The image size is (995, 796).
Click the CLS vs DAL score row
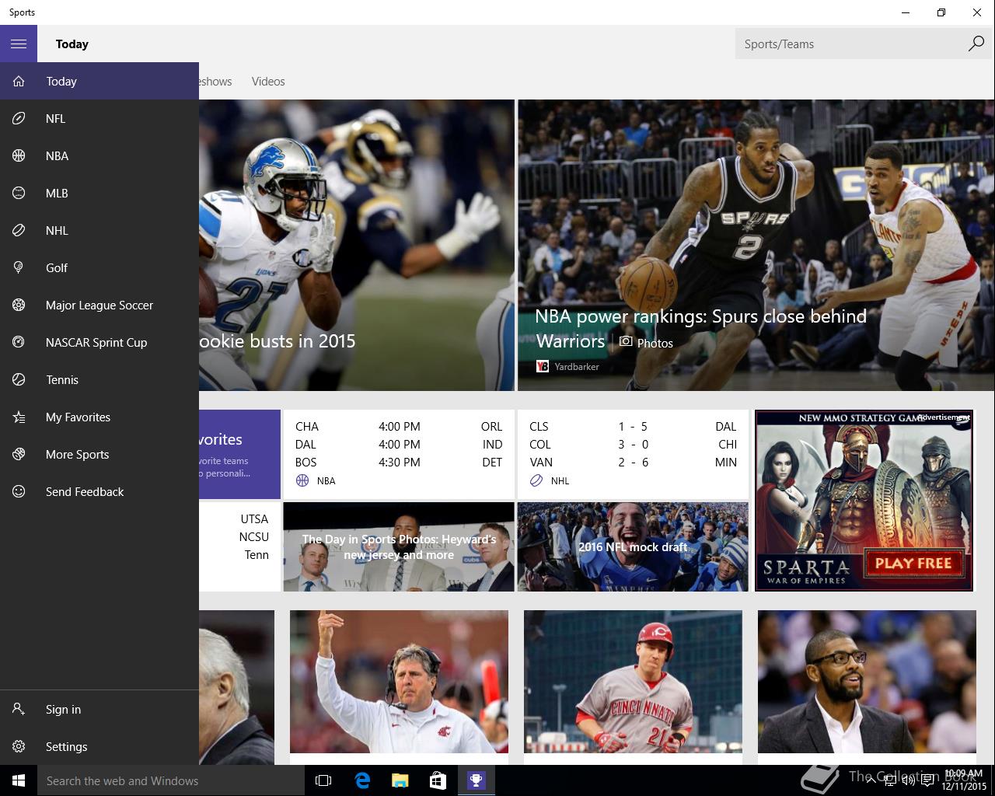[633, 426]
